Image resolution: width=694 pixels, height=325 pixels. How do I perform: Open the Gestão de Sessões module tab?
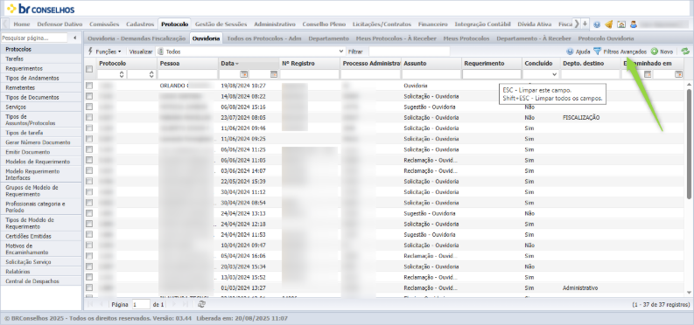(x=221, y=24)
